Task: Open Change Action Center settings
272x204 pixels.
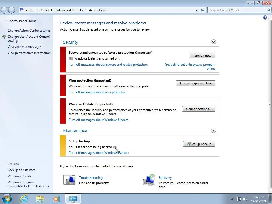Action: (29, 30)
